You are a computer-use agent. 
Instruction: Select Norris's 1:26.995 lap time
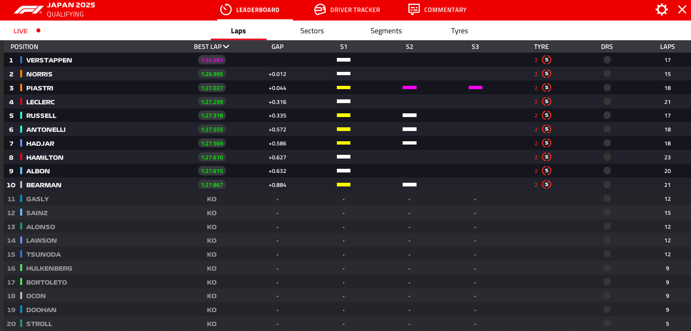pos(212,74)
